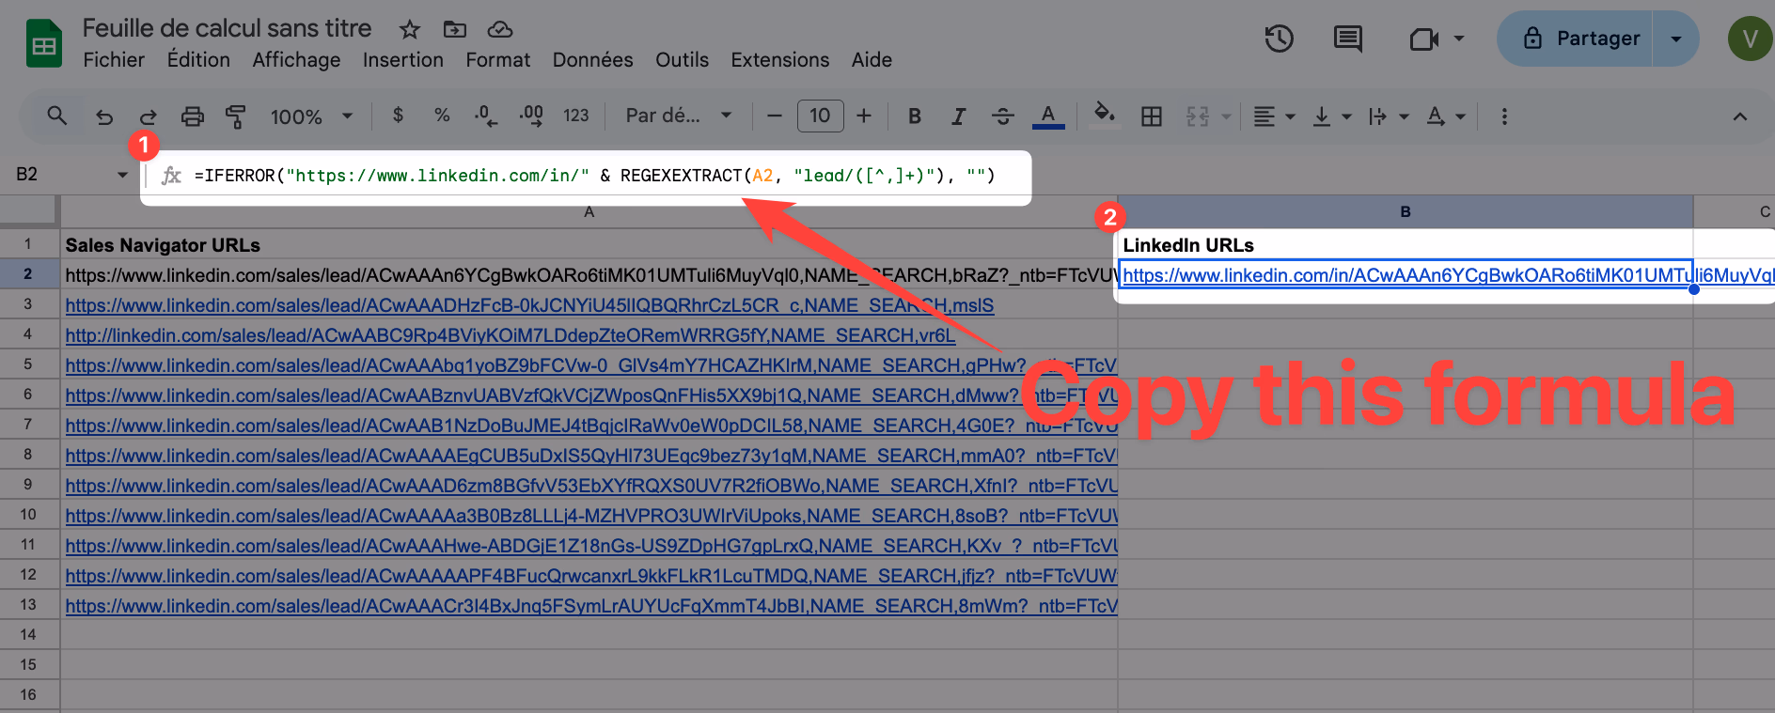Collapse the menus with chevron up
Image resolution: width=1775 pixels, height=713 pixels.
[x=1739, y=116]
